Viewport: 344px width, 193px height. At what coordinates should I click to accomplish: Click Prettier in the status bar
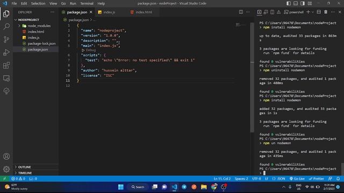[316, 179]
